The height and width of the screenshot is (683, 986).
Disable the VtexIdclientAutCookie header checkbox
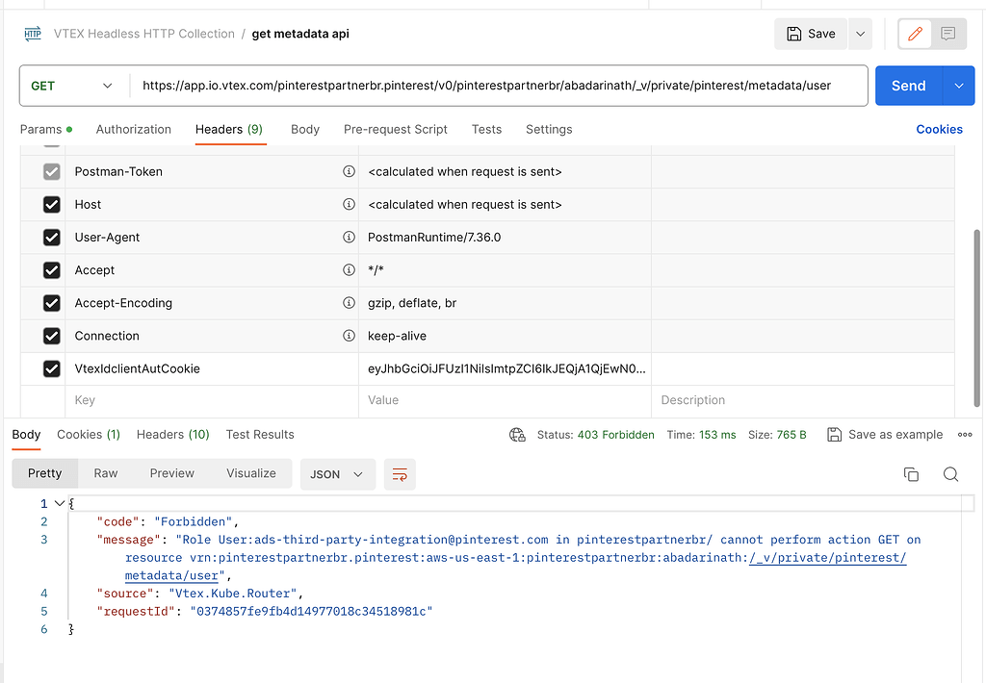click(52, 368)
